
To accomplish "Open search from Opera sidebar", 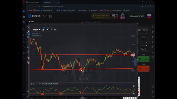I will point(24,29).
